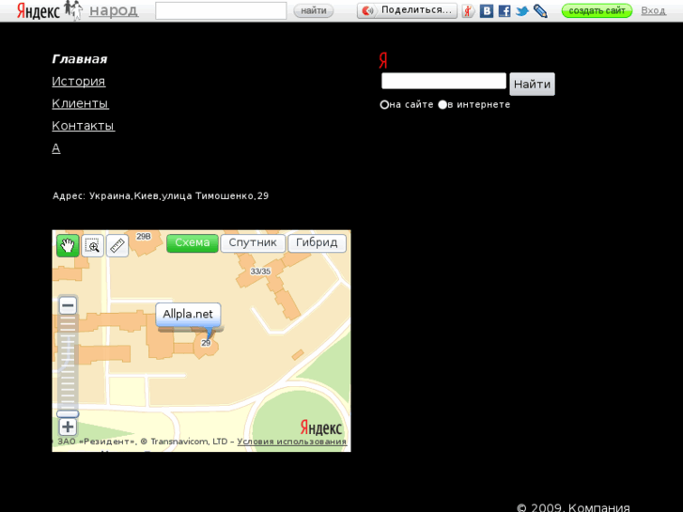Click the Яндекс logo on the map
The image size is (683, 512).
click(x=321, y=427)
